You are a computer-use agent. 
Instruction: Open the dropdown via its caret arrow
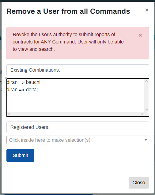click(x=146, y=140)
